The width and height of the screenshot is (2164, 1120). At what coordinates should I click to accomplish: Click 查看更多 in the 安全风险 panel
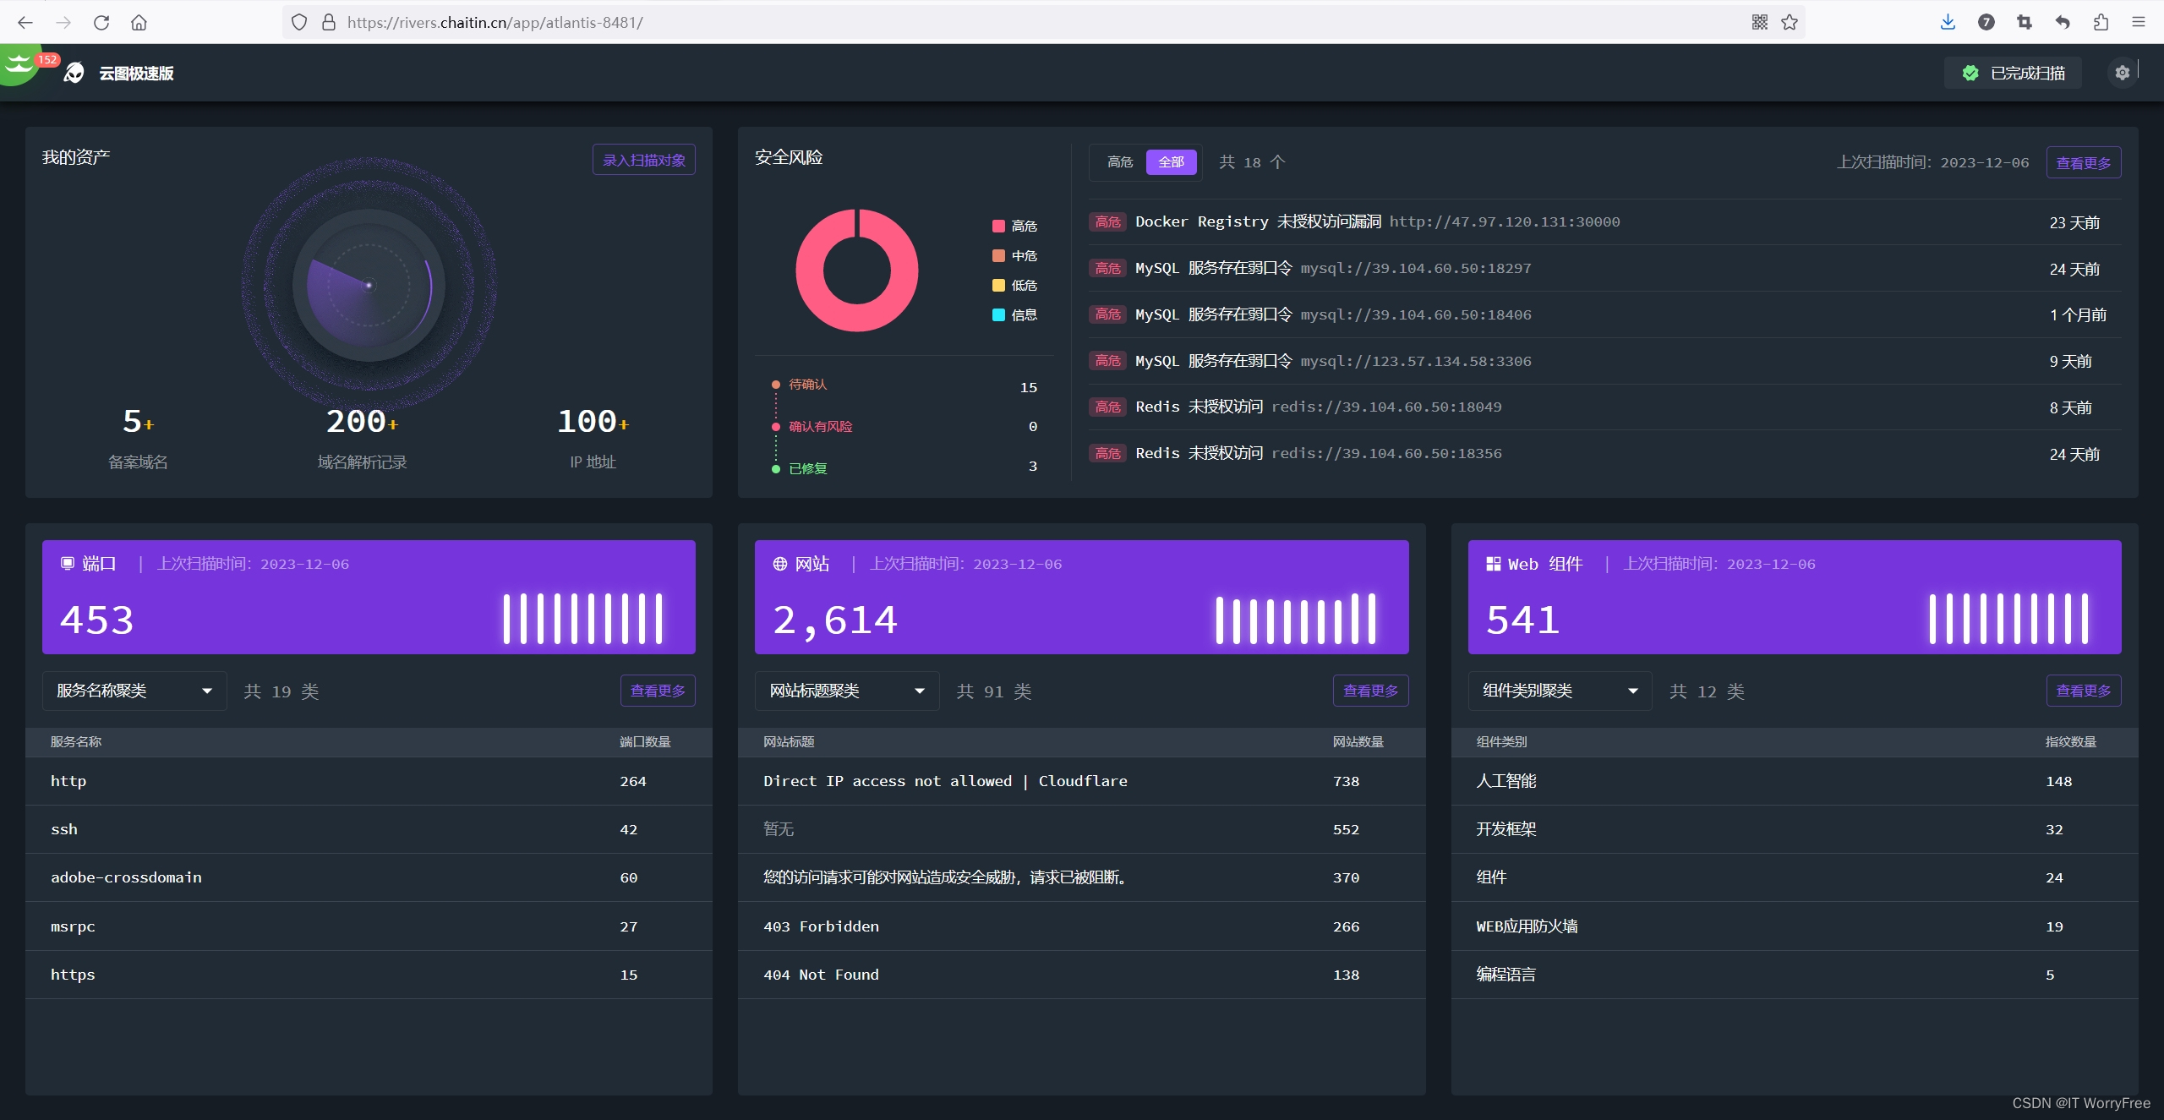click(2084, 163)
